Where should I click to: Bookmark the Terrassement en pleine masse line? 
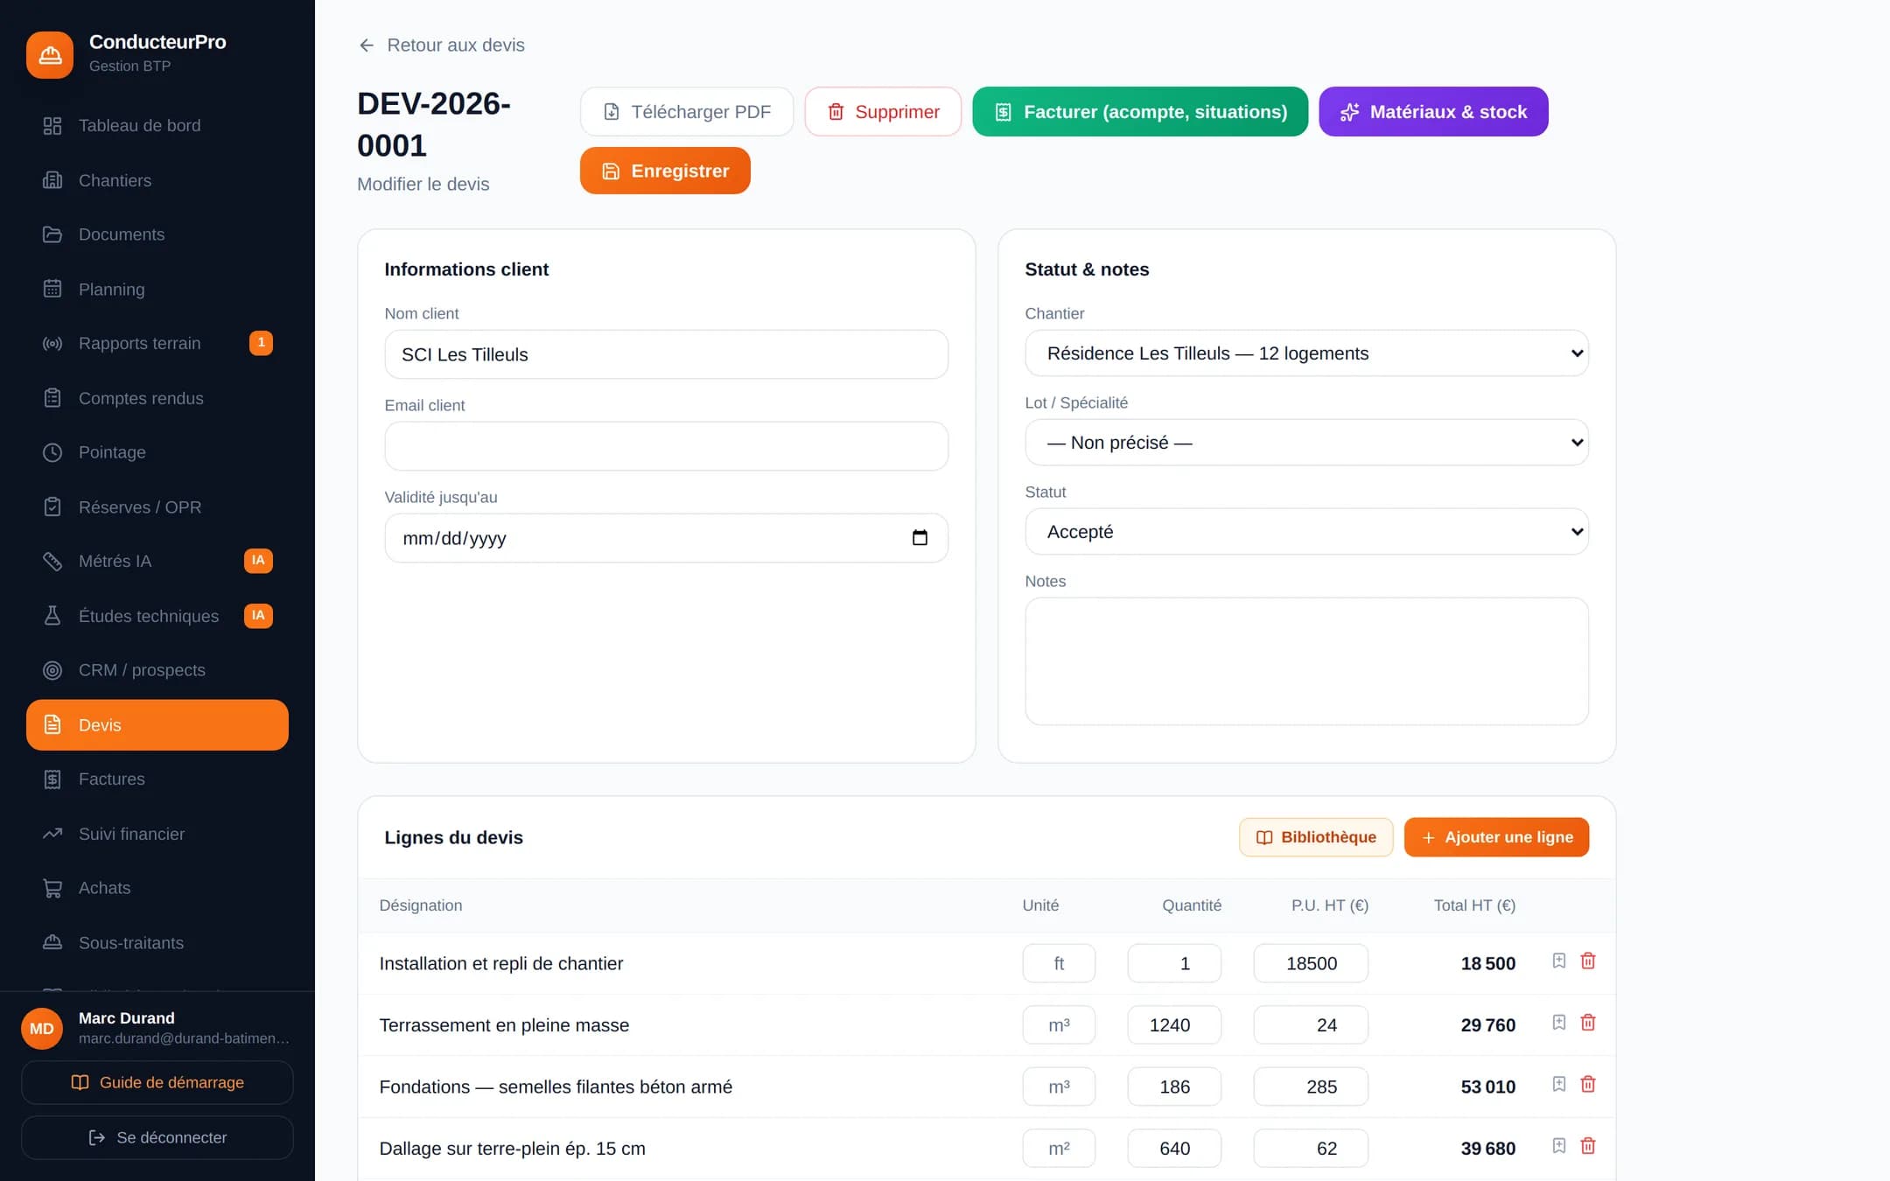pos(1559,1023)
